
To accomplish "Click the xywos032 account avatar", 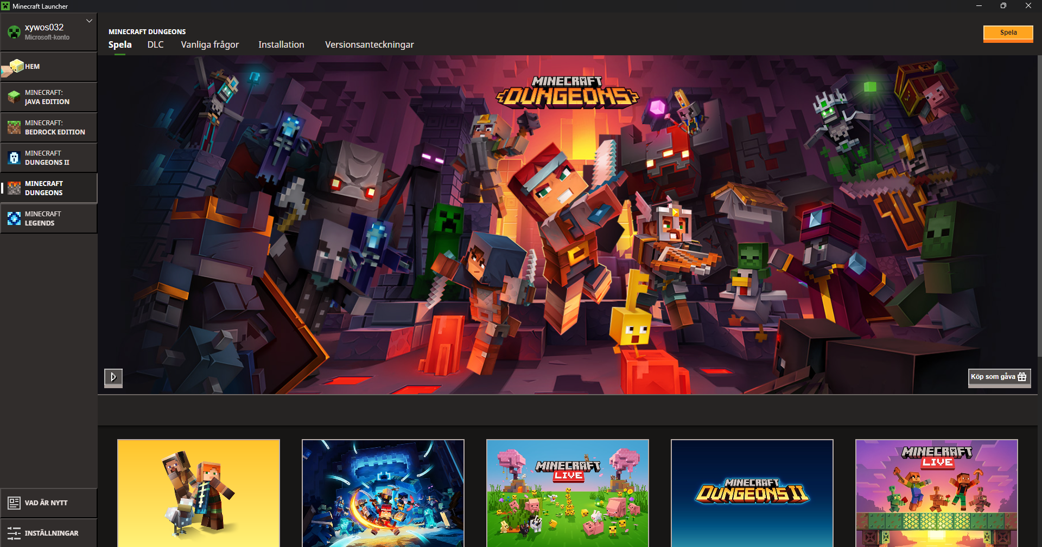I will pos(14,32).
